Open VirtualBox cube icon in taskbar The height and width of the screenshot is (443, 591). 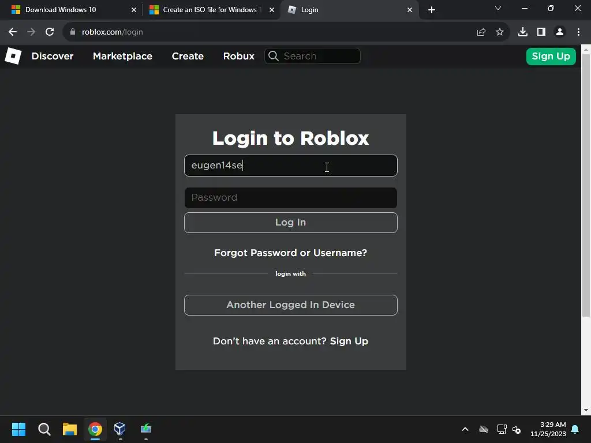(x=120, y=429)
